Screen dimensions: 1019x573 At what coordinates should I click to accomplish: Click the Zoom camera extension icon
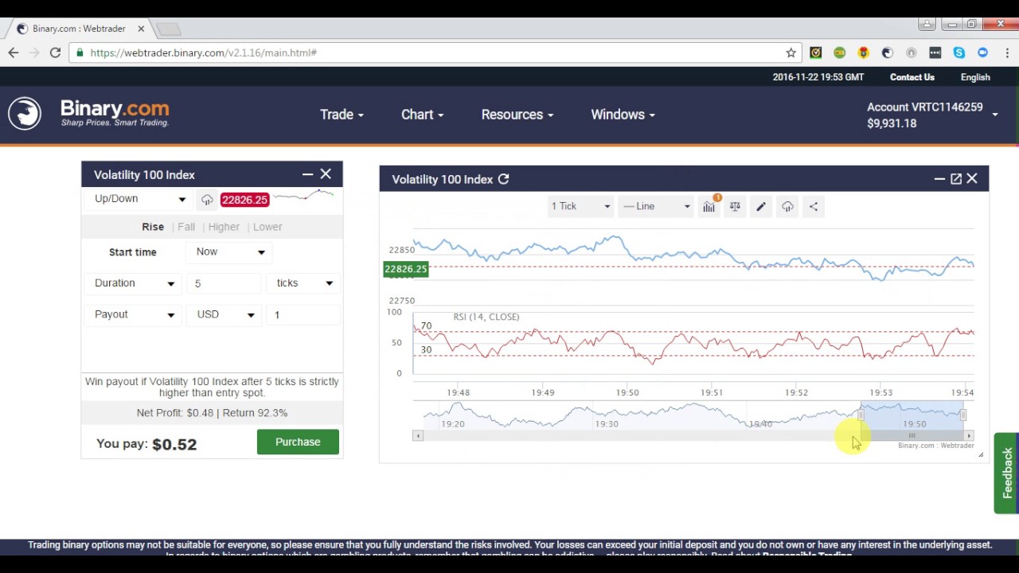click(982, 53)
